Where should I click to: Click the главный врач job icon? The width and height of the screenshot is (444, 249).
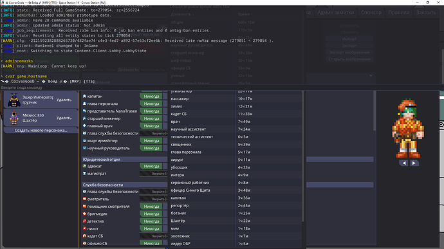(84, 125)
